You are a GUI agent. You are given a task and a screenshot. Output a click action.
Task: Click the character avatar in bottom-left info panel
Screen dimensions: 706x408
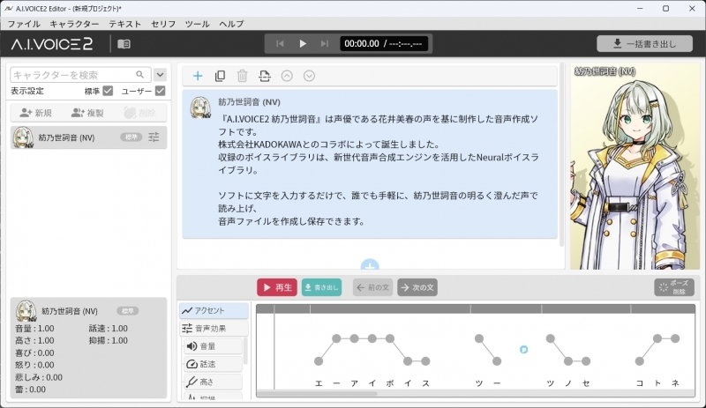coord(26,311)
